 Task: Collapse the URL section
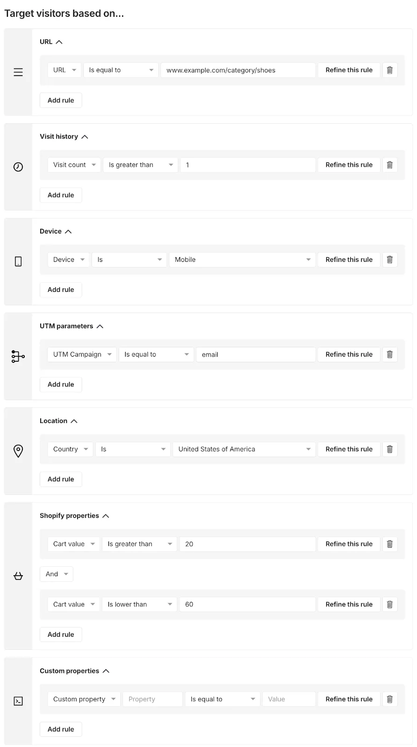click(x=59, y=42)
